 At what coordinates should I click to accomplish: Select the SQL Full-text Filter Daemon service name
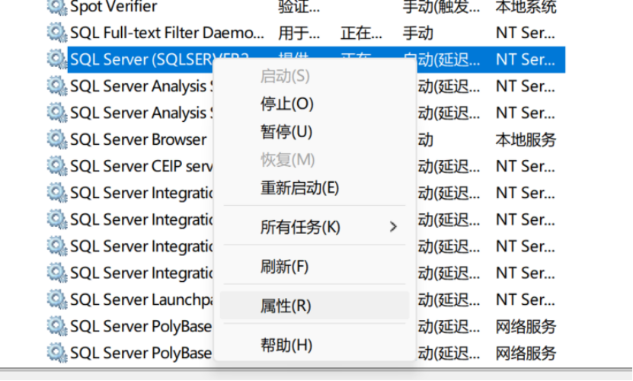[167, 33]
